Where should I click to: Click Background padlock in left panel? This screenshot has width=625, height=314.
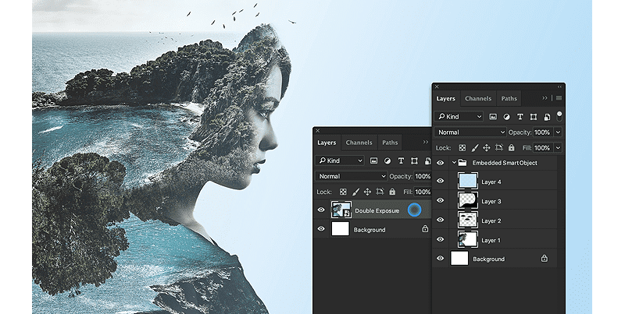(x=425, y=229)
